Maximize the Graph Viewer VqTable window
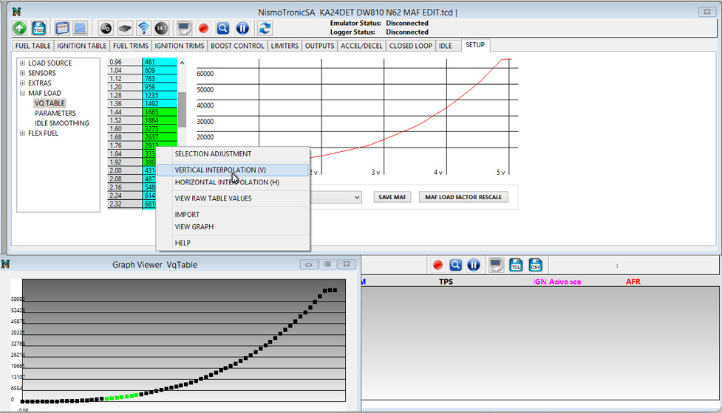722x413 pixels. click(328, 265)
